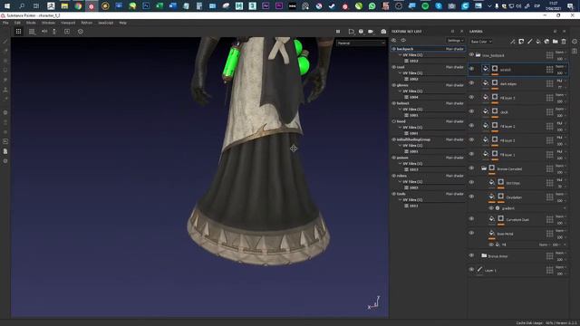Image resolution: width=580 pixels, height=326 pixels.
Task: Click the camera video icon above viewport
Action: 371,32
